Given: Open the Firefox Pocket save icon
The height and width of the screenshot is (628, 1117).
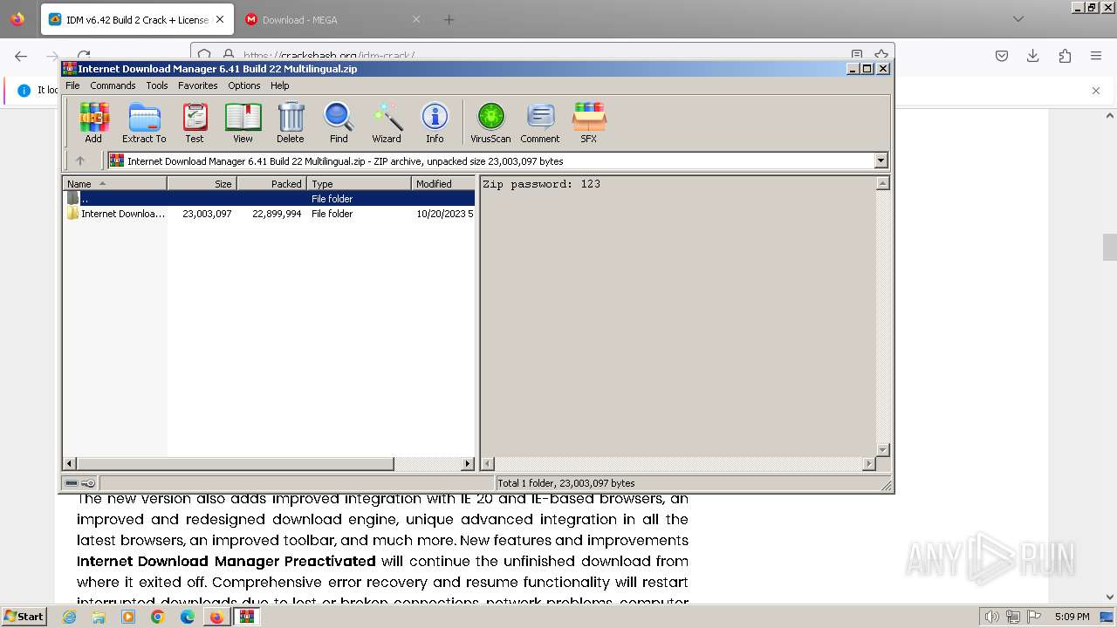Looking at the screenshot, I should [1002, 56].
